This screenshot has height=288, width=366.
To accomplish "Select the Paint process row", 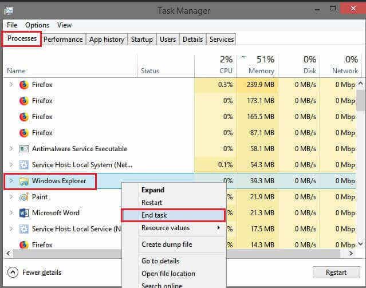I will (x=63, y=197).
